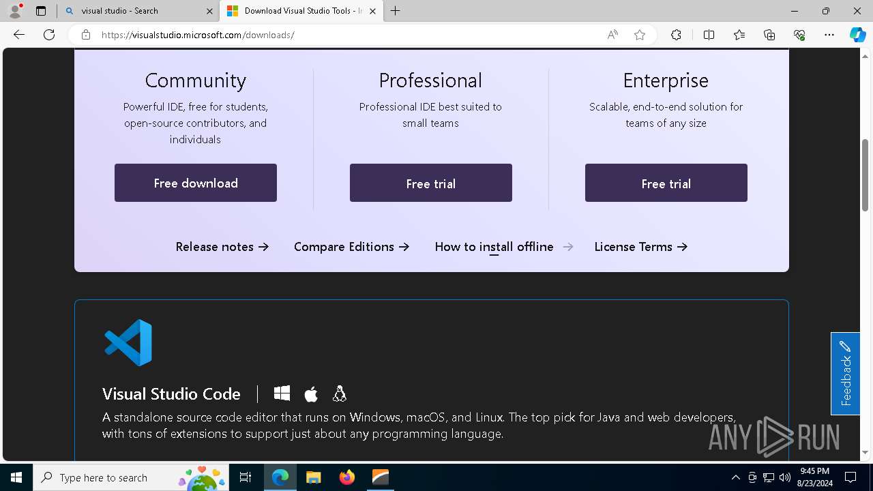The height and width of the screenshot is (491, 873).
Task: Toggle Split screen view icon
Action: click(x=709, y=35)
